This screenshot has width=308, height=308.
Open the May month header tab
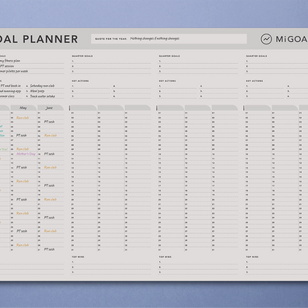(23, 108)
